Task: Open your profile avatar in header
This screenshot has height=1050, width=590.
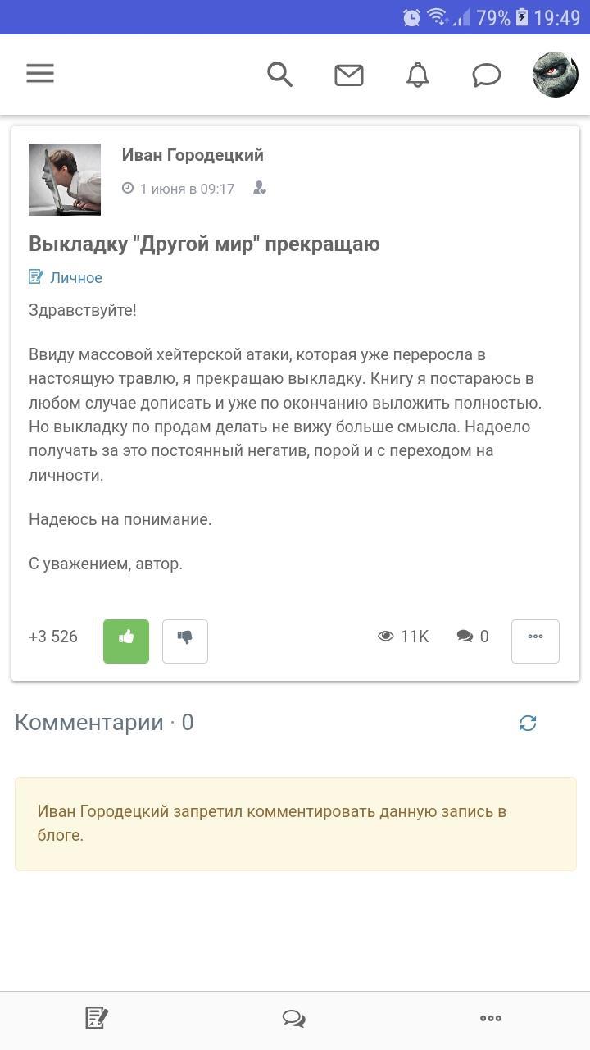Action: tap(555, 75)
